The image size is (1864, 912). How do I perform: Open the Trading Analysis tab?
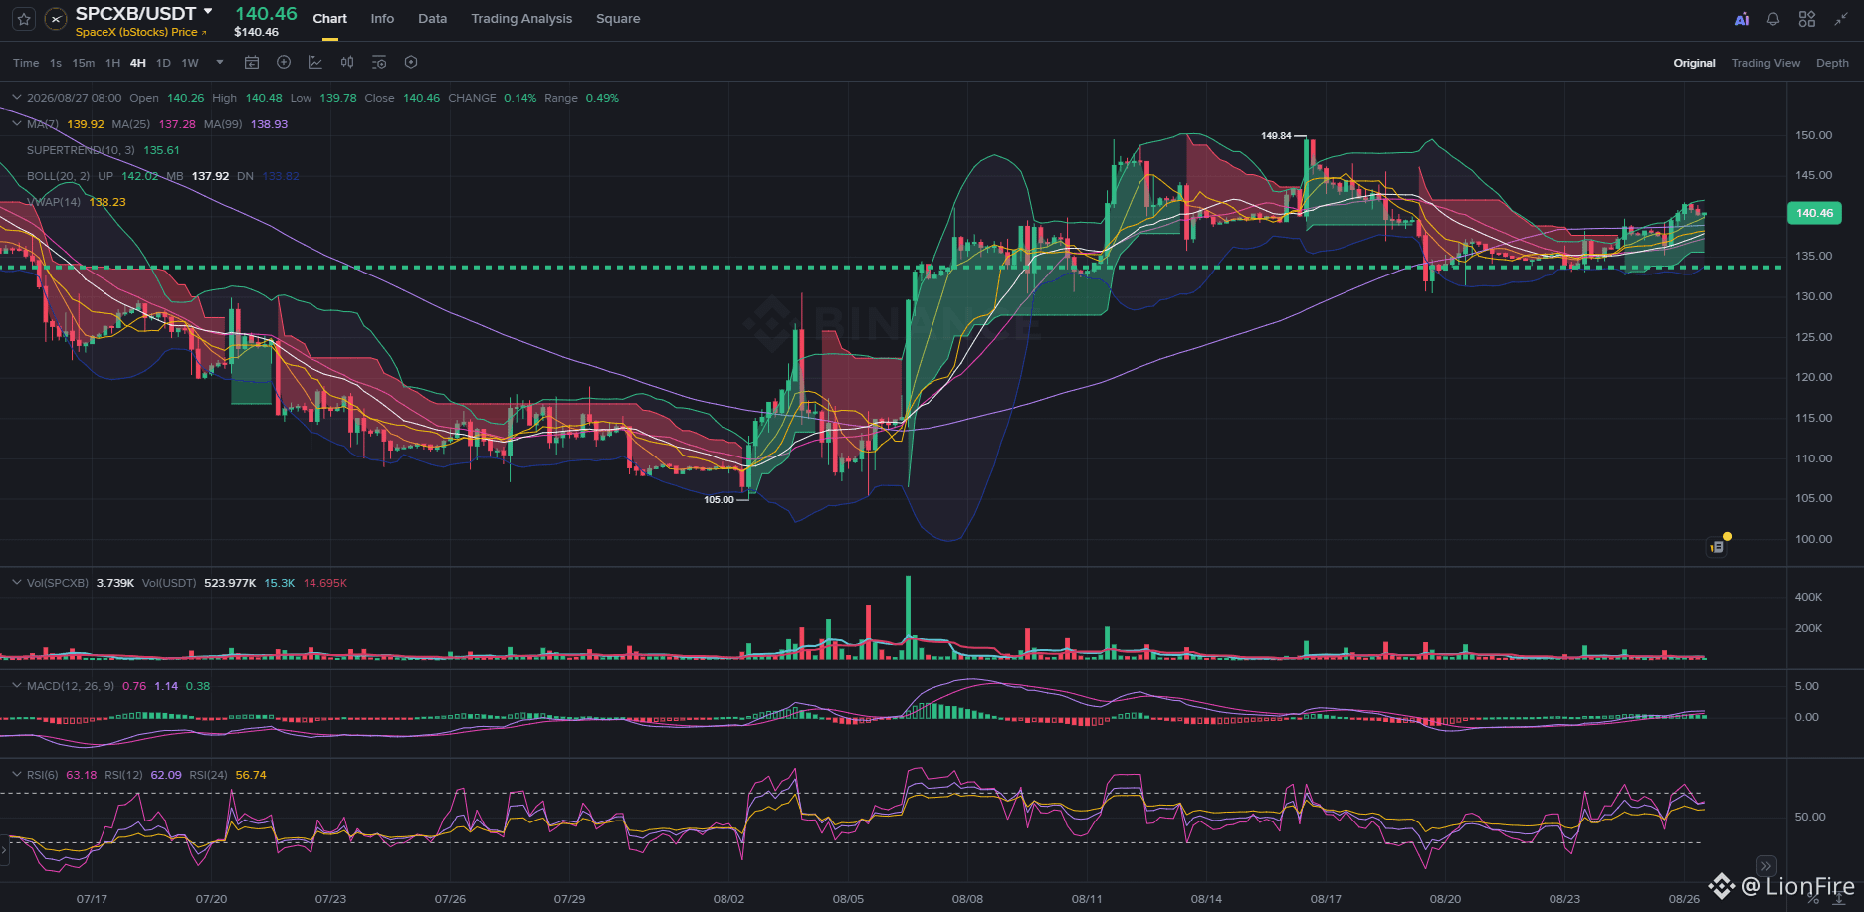click(521, 19)
